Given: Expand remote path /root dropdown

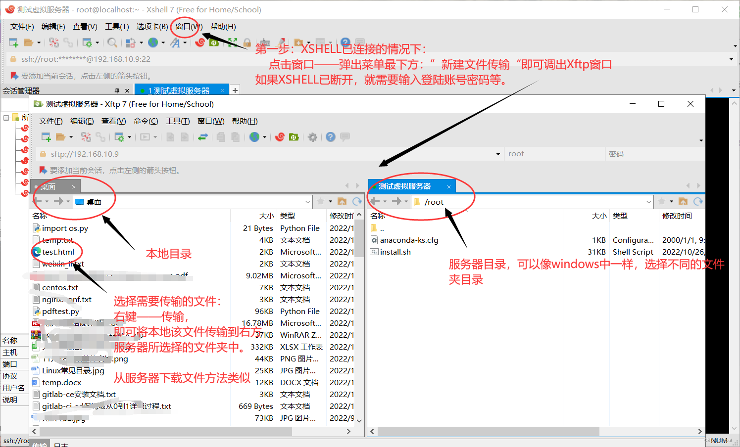Looking at the screenshot, I should coord(648,202).
